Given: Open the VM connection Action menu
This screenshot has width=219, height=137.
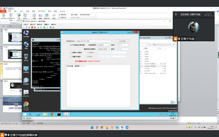Looking at the screenshot, I should (x=32, y=25).
